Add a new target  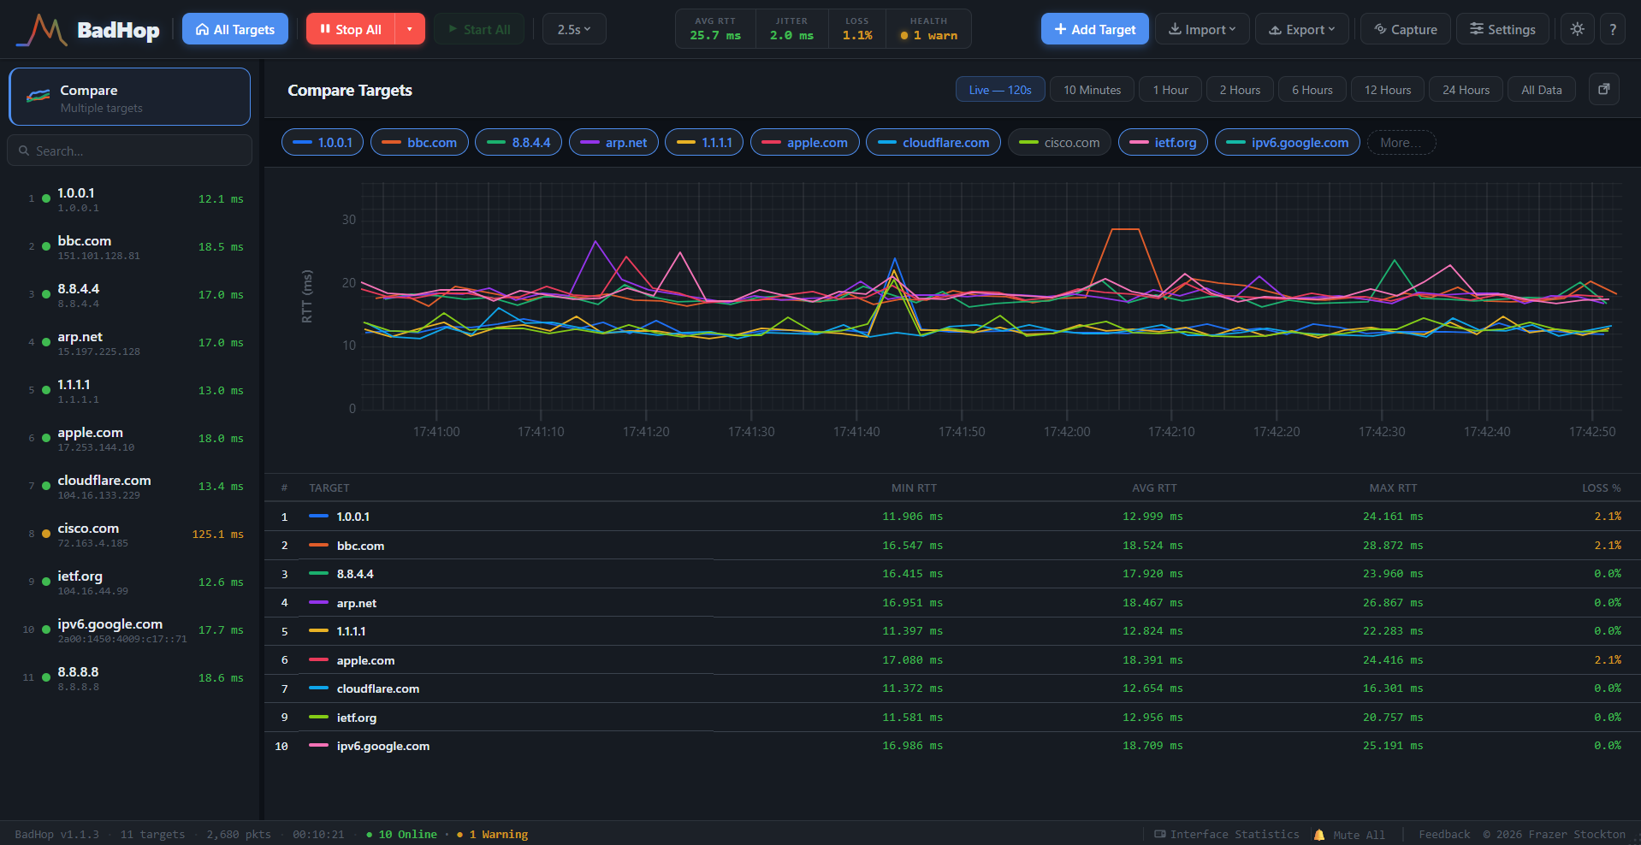click(x=1095, y=29)
